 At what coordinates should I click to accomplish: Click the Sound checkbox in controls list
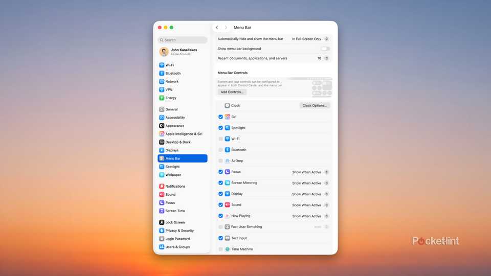pyautogui.click(x=220, y=205)
